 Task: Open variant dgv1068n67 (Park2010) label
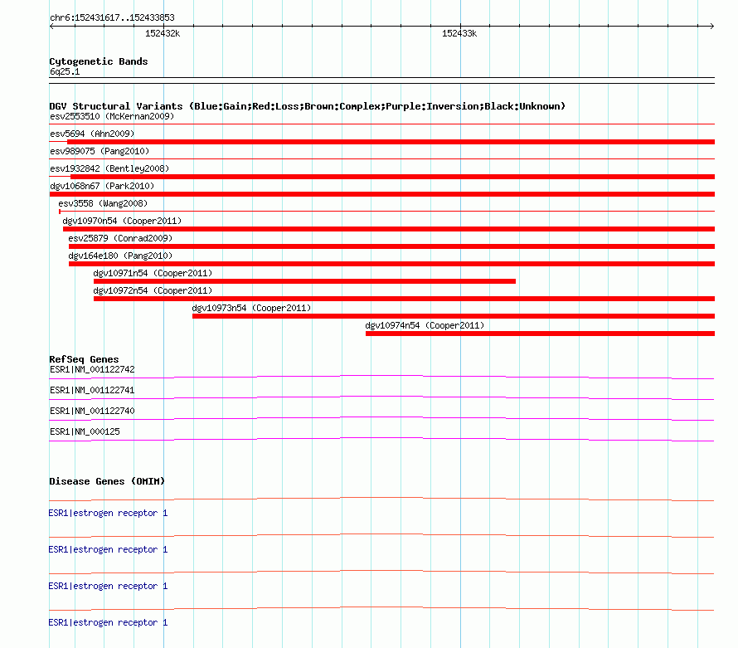click(x=102, y=186)
